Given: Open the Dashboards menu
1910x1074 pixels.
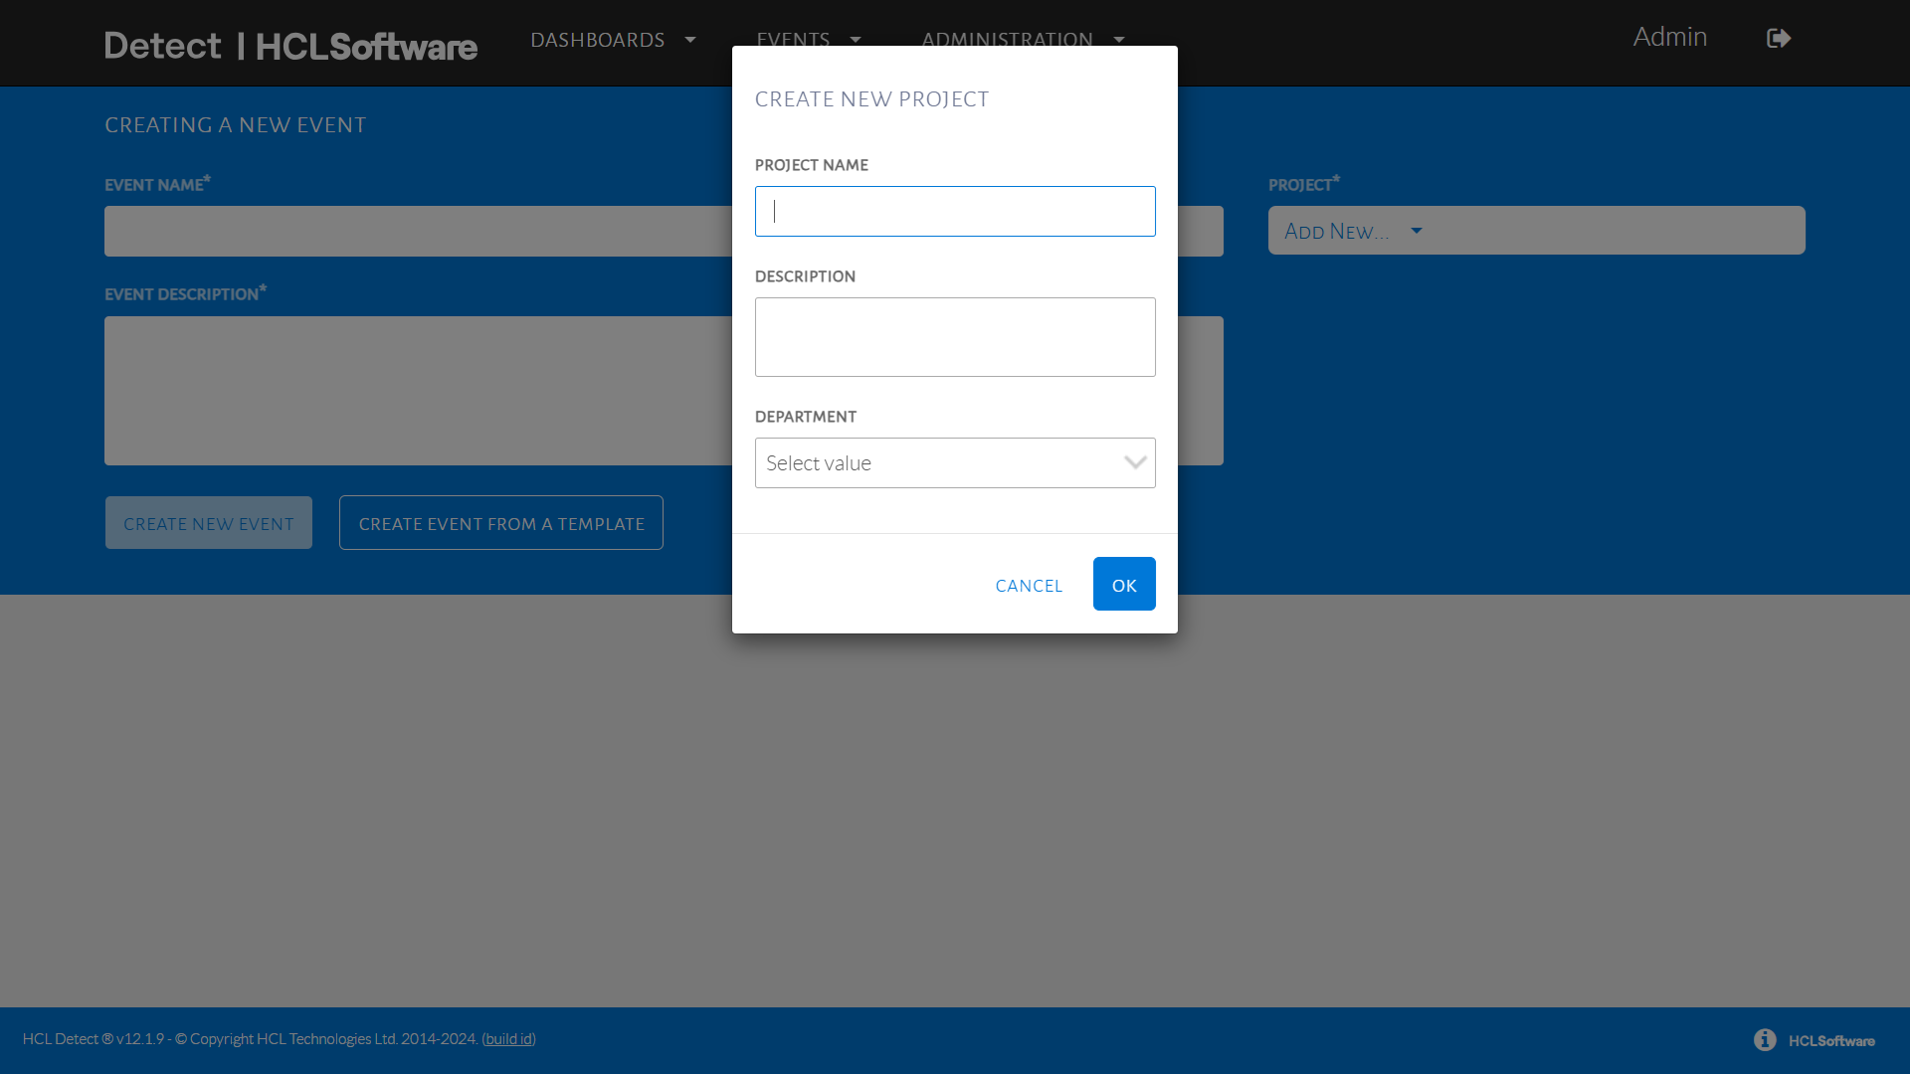Looking at the screenshot, I should point(598,40).
